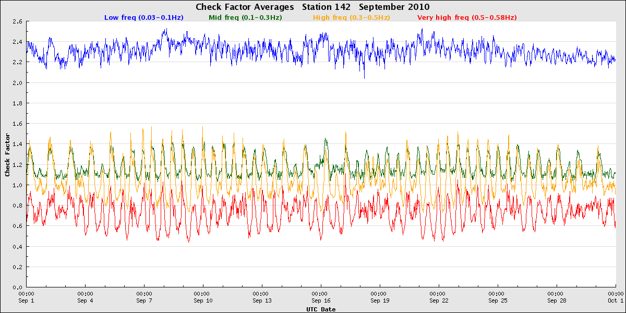The image size is (626, 313).
Task: Click the "Oct 1" date label
Action: (x=616, y=301)
